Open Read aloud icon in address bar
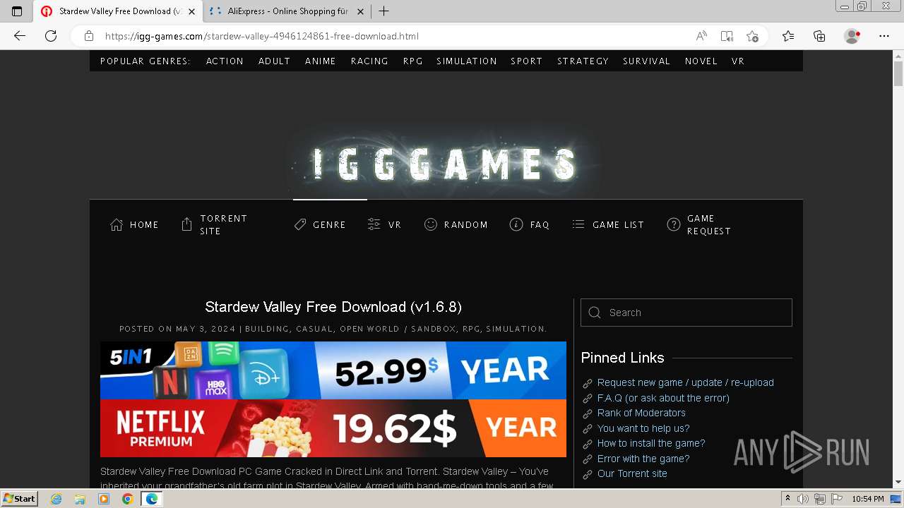This screenshot has width=904, height=508. pos(701,36)
